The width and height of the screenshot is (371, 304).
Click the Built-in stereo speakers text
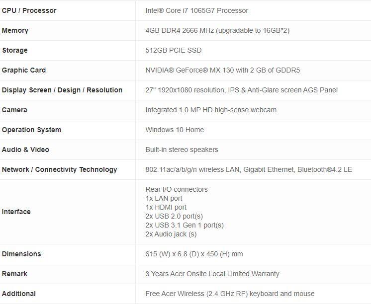tap(182, 150)
